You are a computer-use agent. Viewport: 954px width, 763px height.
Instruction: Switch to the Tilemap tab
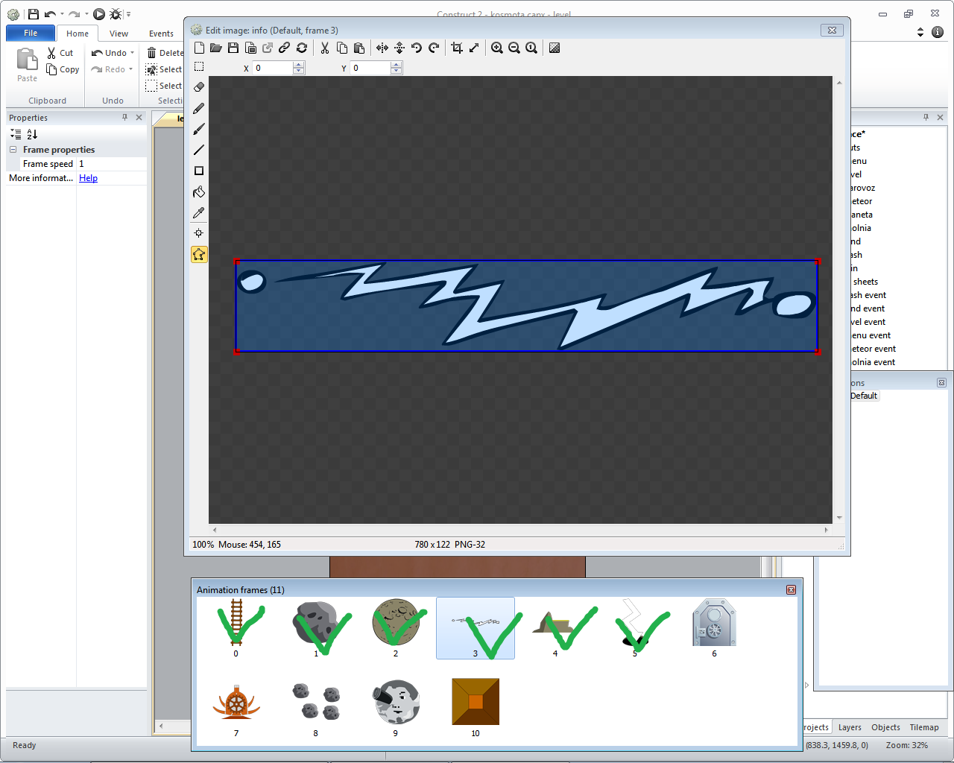point(924,727)
